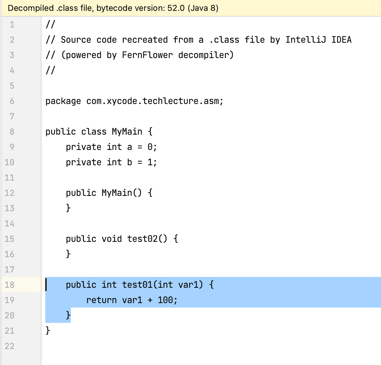Click the final closing brace of the class
Viewport: 381px width, 365px height.
[48, 330]
